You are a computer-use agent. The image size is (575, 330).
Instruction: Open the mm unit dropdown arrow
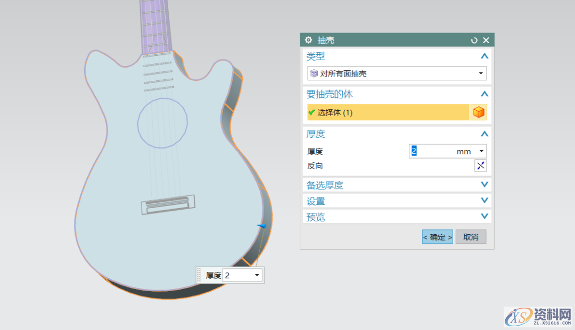(x=481, y=151)
